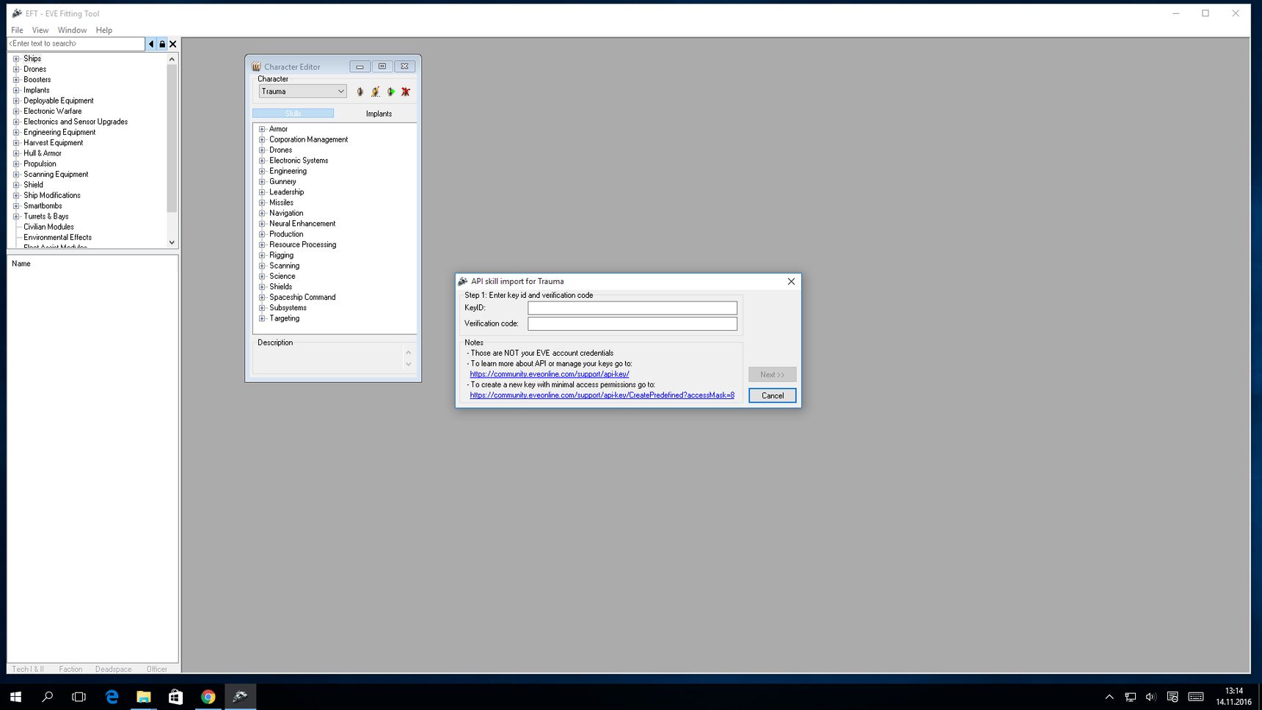Select Electronic Warfare category
Image resolution: width=1262 pixels, height=710 pixels.
tap(52, 111)
